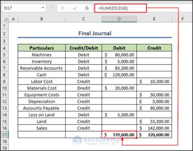Select column D header
The height and width of the screenshot is (151, 193).
pos(119,19)
